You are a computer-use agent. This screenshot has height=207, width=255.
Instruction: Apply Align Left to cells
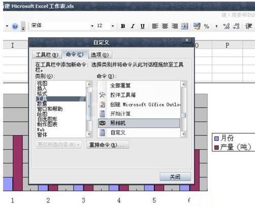(155, 26)
